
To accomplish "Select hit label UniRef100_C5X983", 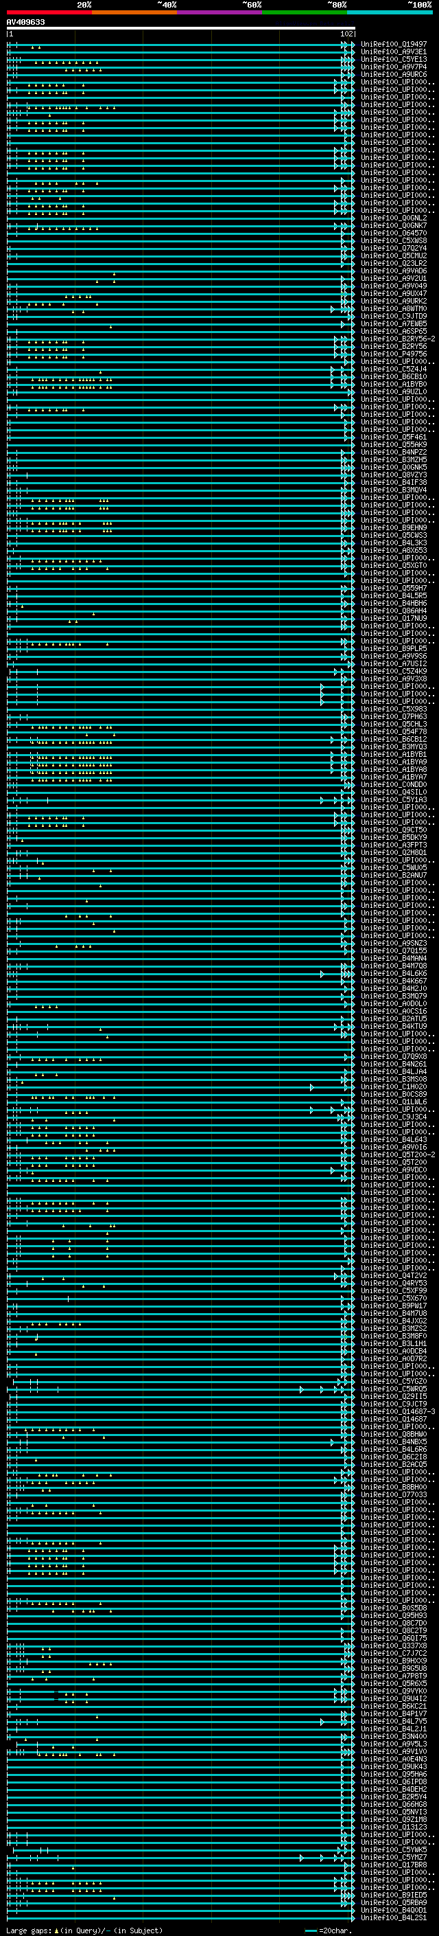I will [394, 709].
